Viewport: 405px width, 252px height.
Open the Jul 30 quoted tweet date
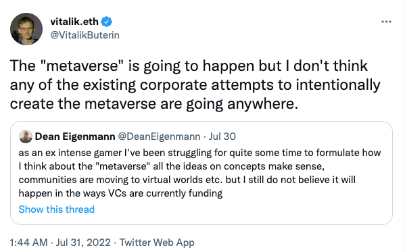click(x=222, y=136)
